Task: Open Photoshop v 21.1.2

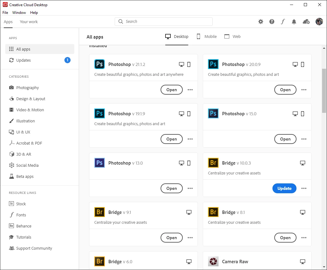Action: coord(172,90)
